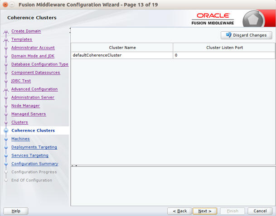Image resolution: width=276 pixels, height=216 pixels.
Task: Click the Cluster Name column header
Action: click(122, 48)
